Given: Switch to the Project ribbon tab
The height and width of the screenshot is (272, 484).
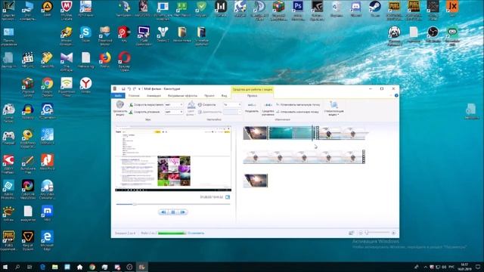Looking at the screenshot, I should pyautogui.click(x=209, y=96).
